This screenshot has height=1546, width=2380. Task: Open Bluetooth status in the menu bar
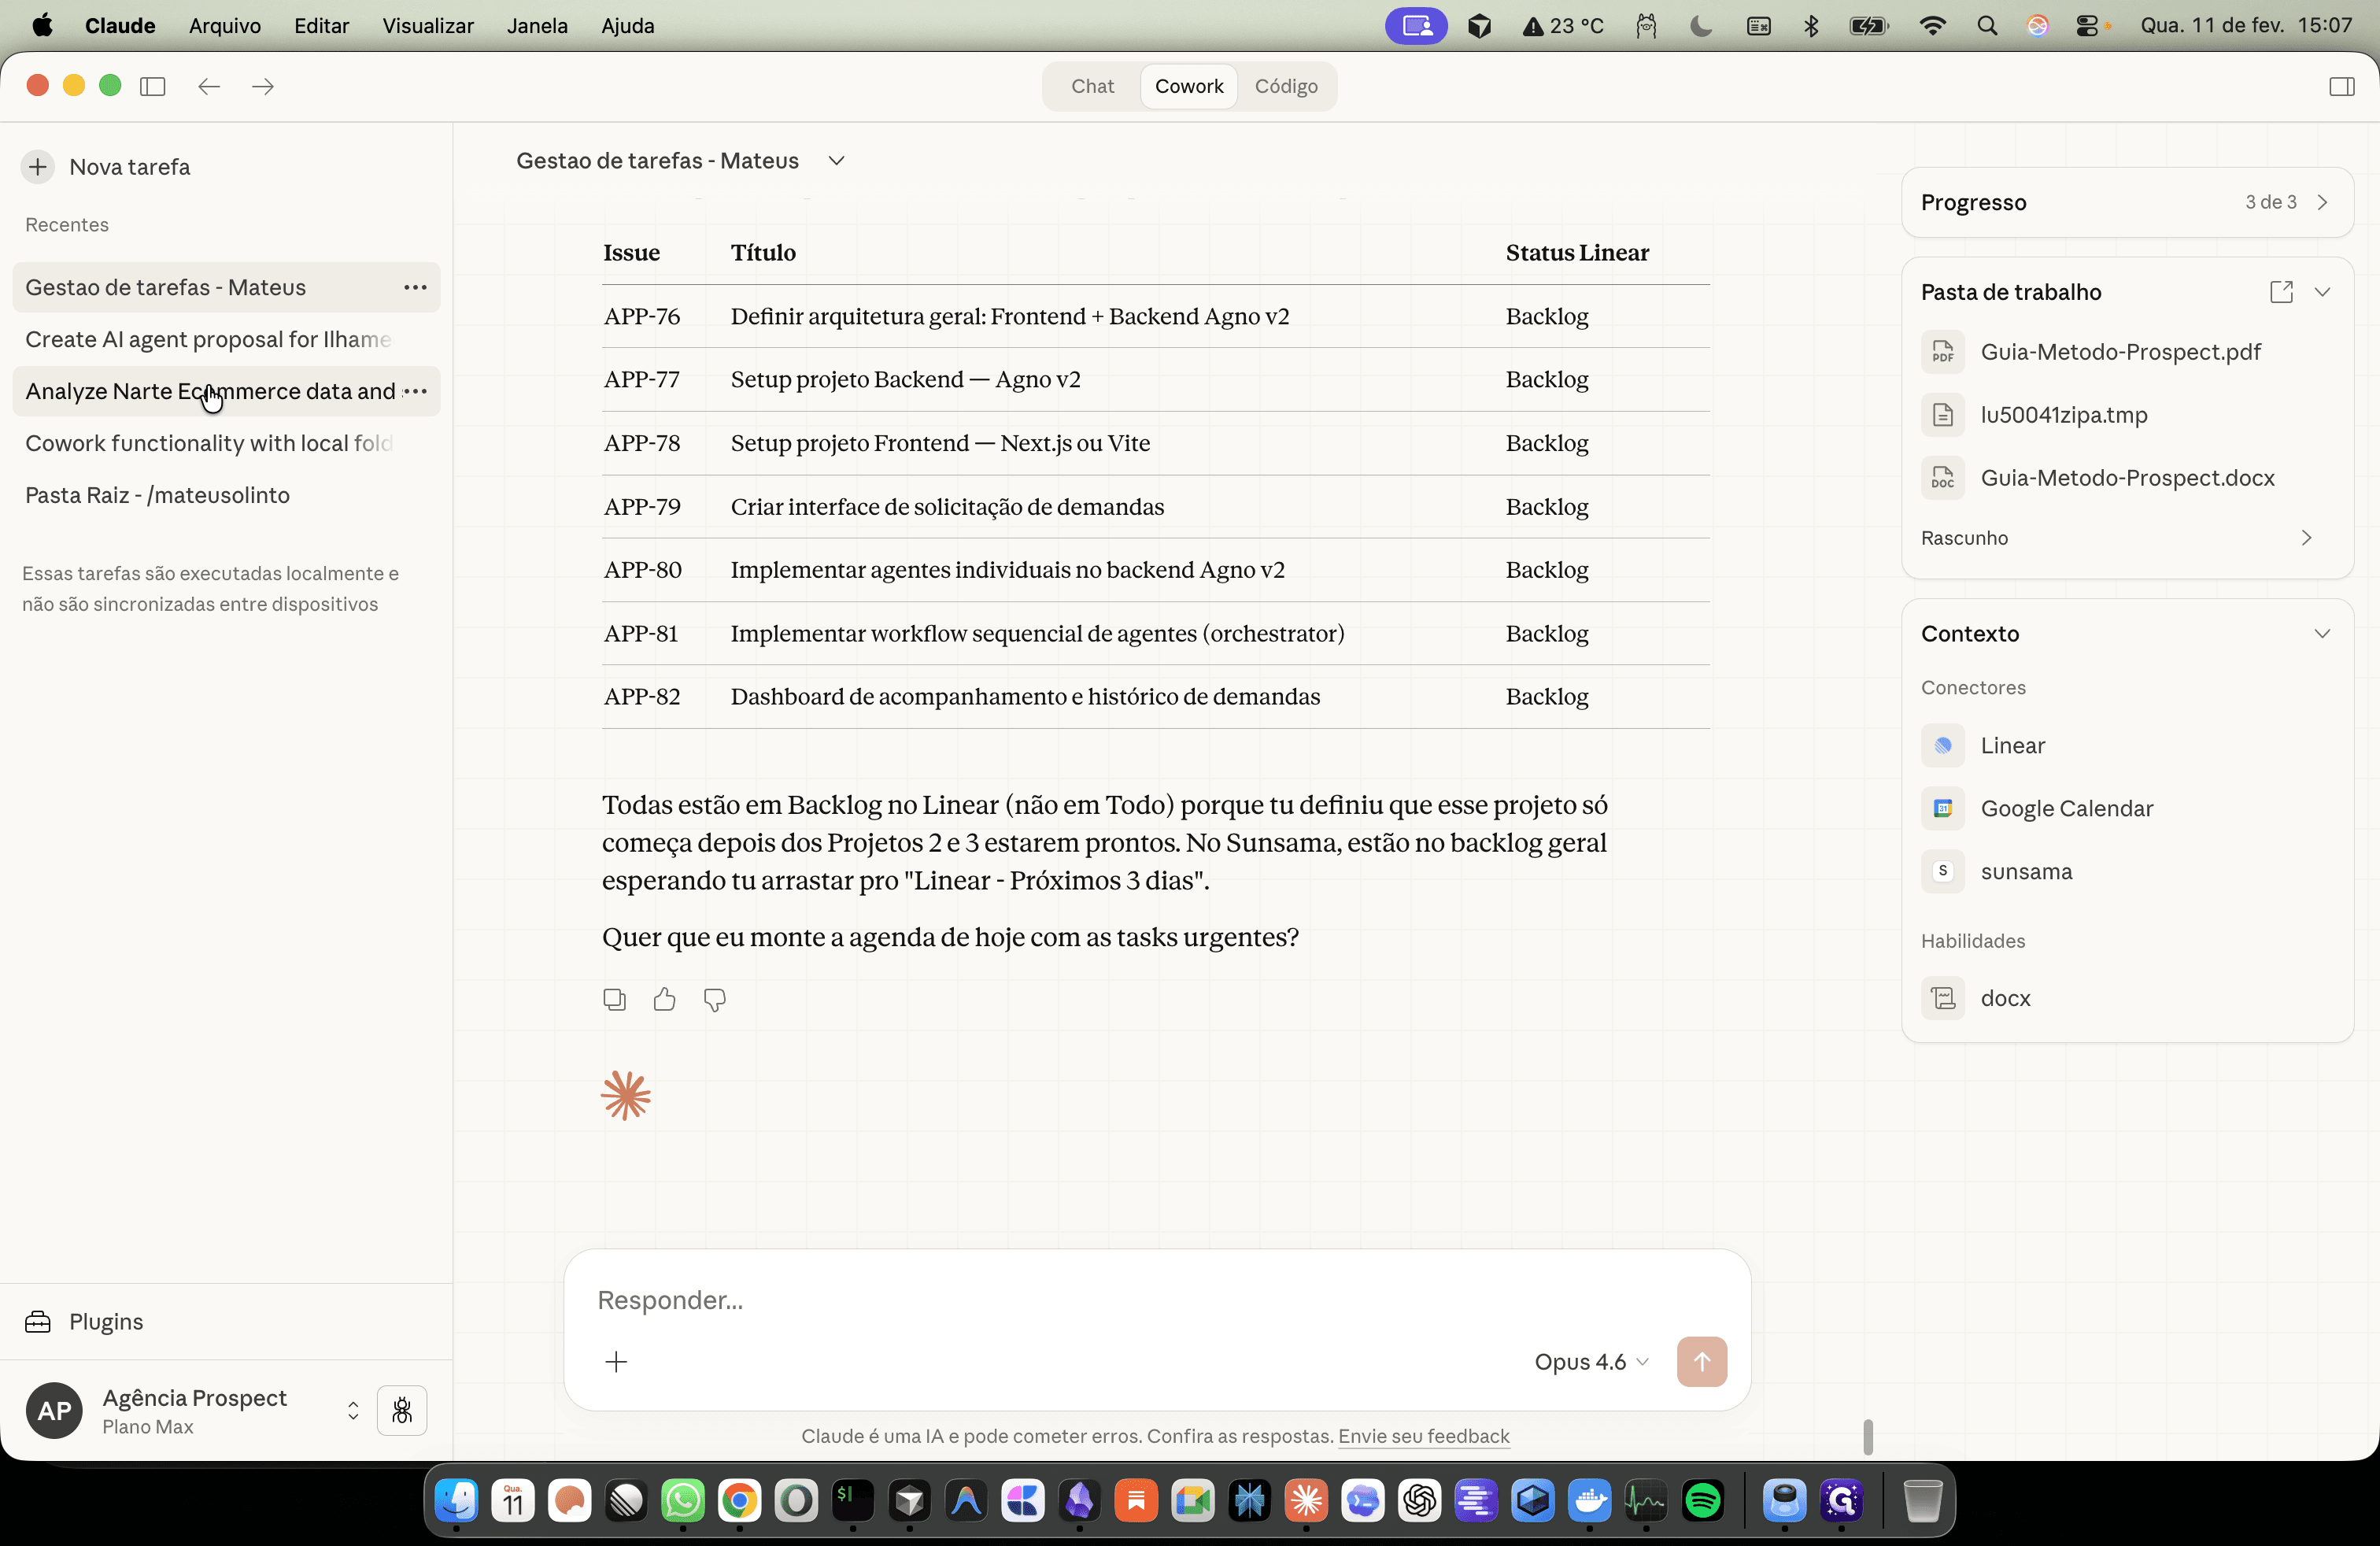click(x=1811, y=26)
